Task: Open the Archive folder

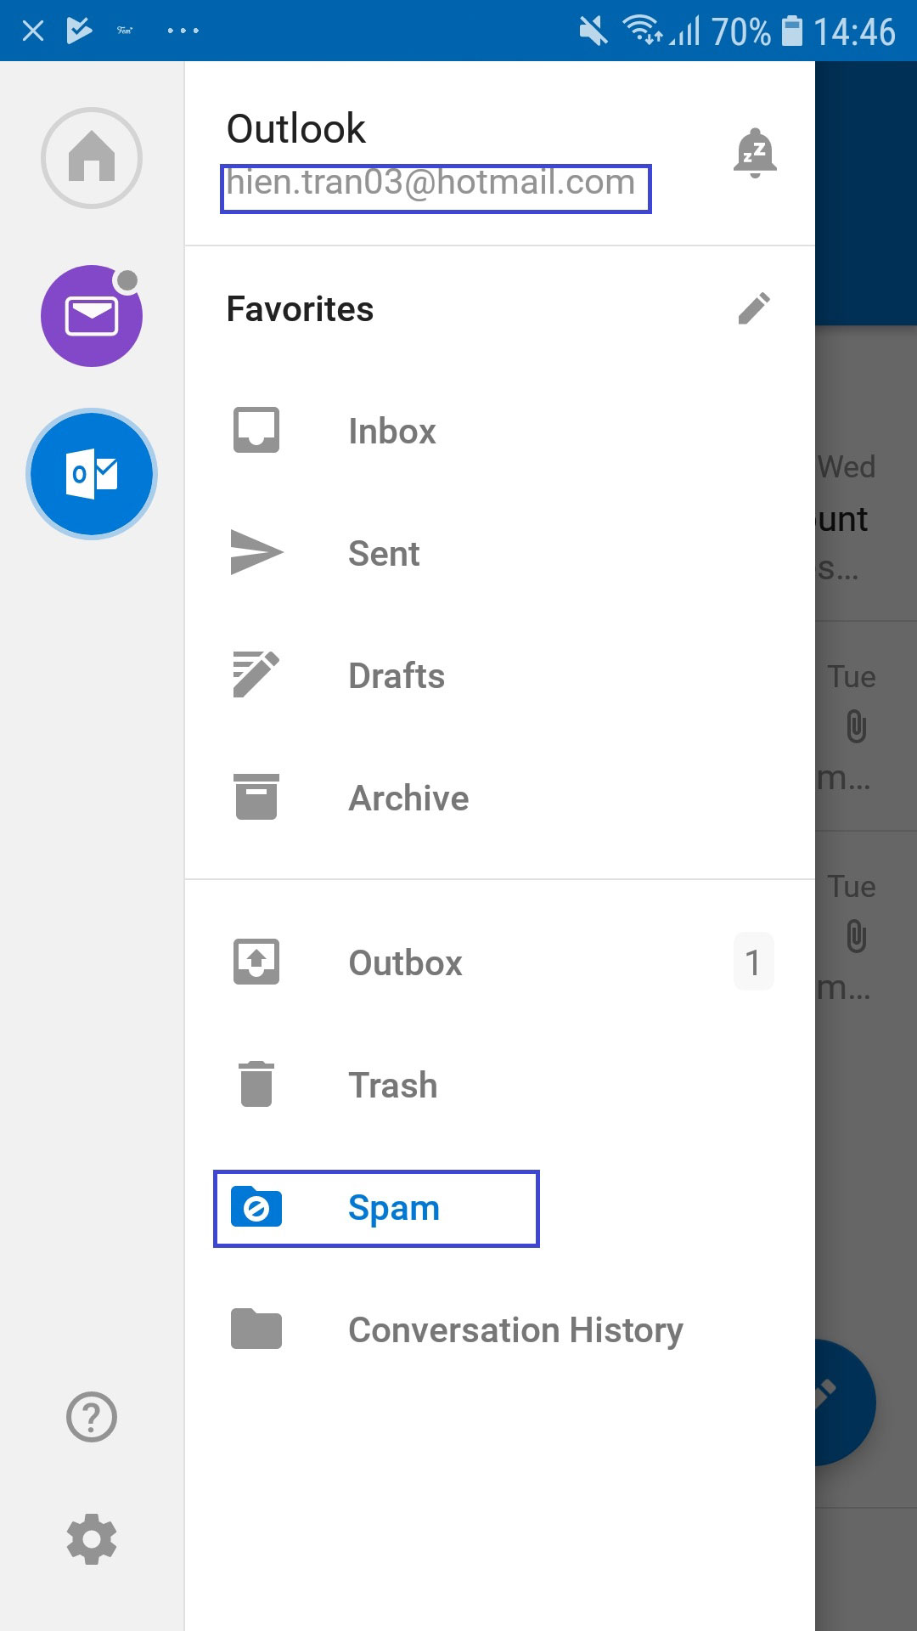Action: coord(408,799)
